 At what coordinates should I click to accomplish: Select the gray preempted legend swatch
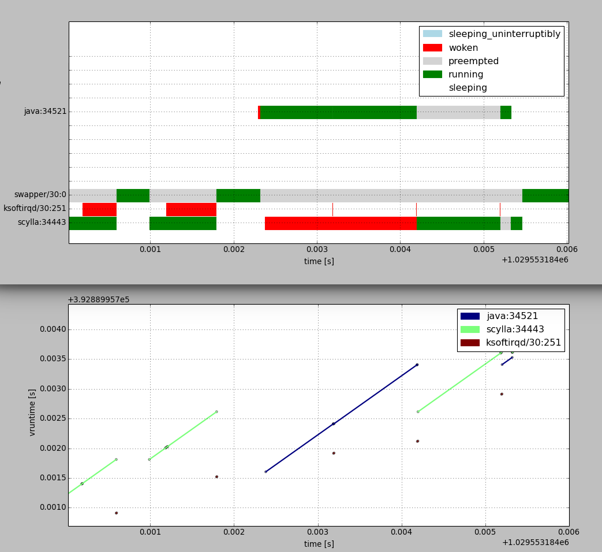(x=432, y=61)
